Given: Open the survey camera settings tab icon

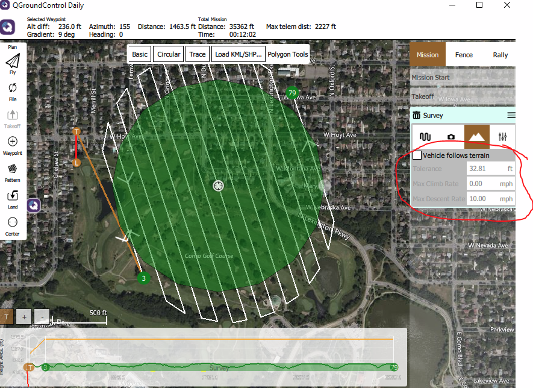Looking at the screenshot, I should 450,137.
